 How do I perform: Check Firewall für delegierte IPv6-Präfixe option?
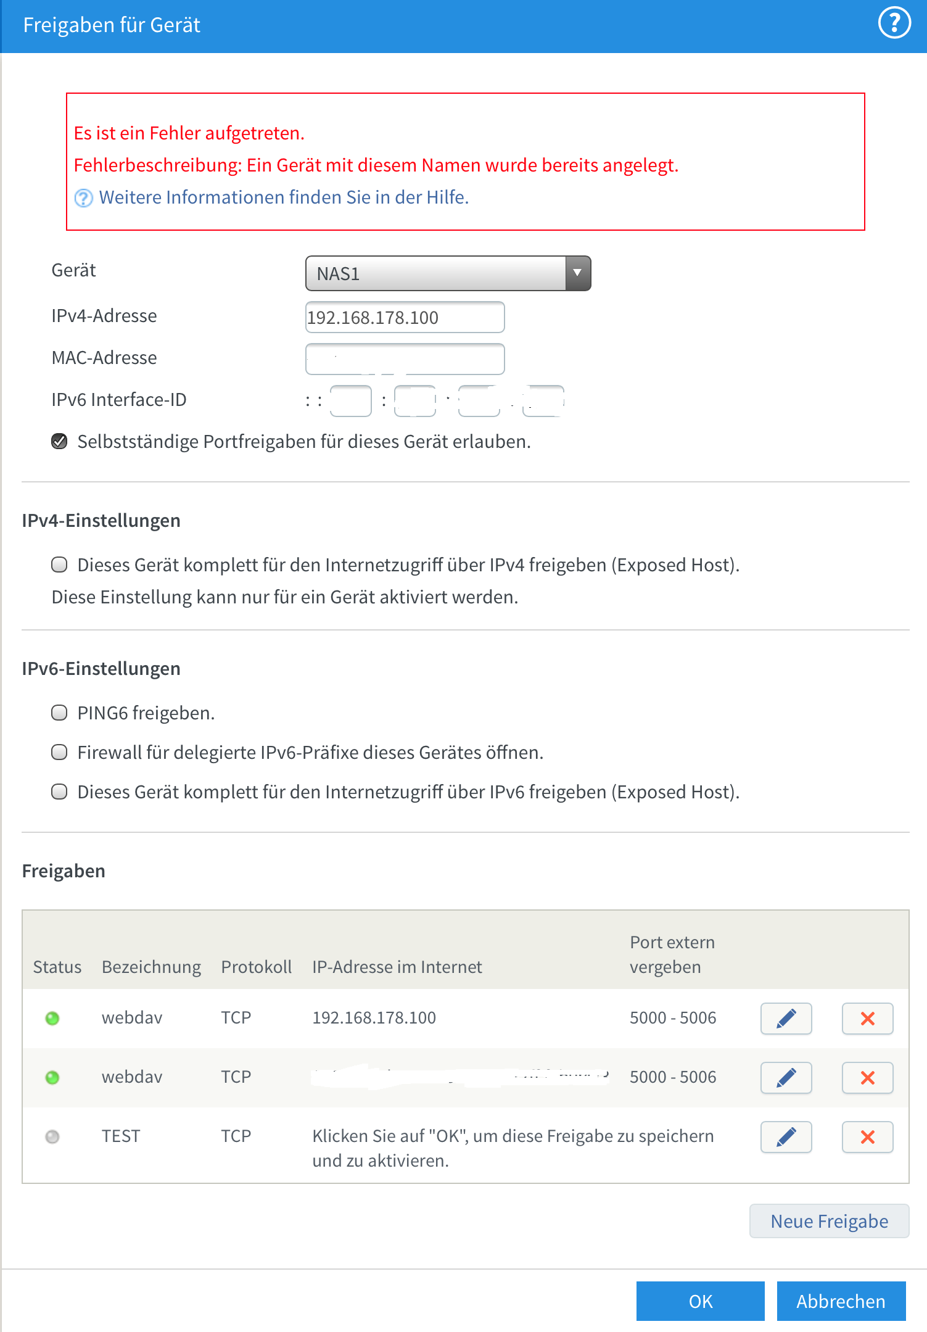59,752
